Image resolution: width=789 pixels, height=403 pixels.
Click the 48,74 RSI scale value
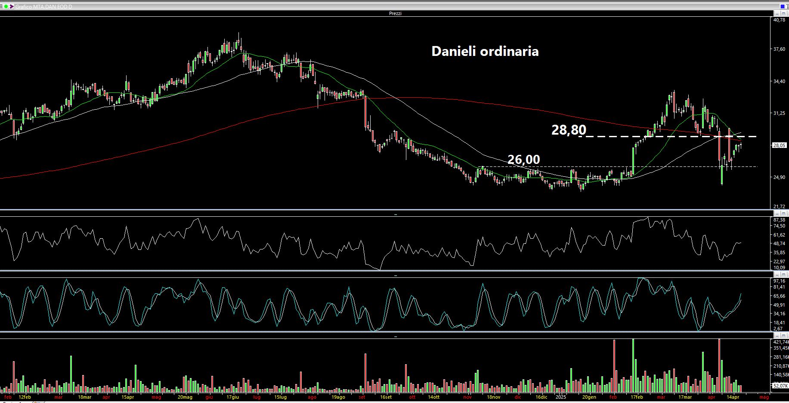point(780,243)
